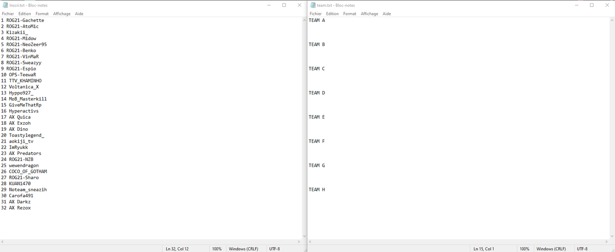Click 'Ln 32, Col 12' in Inscri.txt status bar
The width and height of the screenshot is (615, 252).
click(177, 249)
